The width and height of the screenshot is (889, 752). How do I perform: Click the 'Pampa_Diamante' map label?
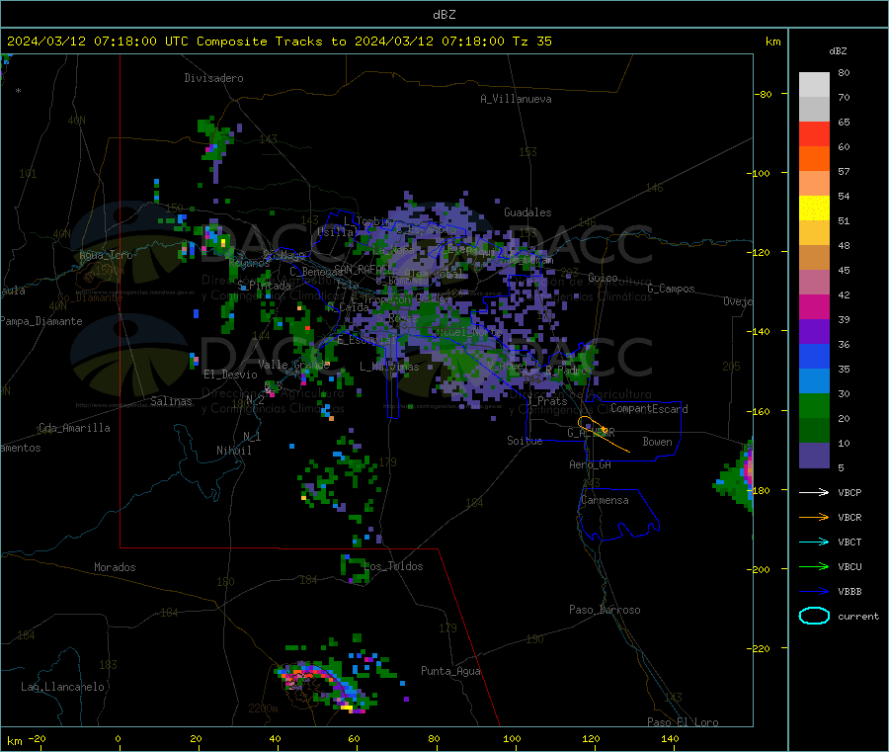pos(41,321)
